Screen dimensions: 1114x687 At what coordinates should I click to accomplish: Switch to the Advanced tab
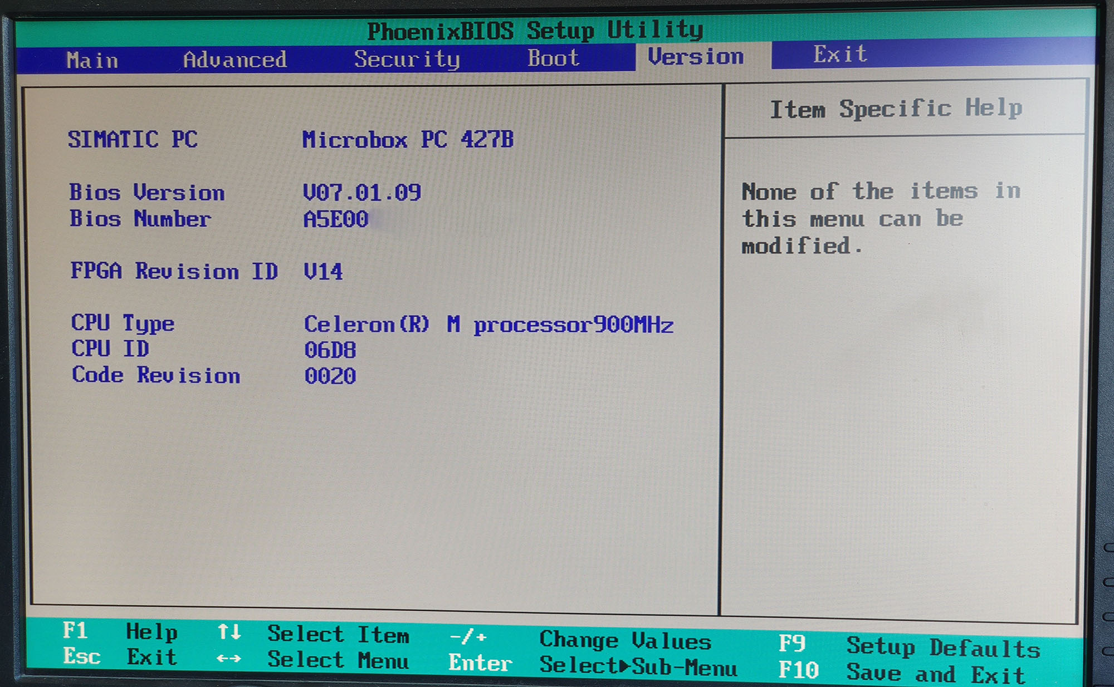click(x=235, y=60)
